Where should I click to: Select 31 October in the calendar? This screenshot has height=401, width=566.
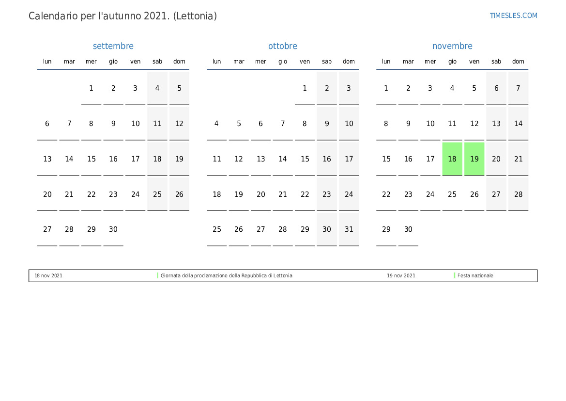click(x=349, y=229)
